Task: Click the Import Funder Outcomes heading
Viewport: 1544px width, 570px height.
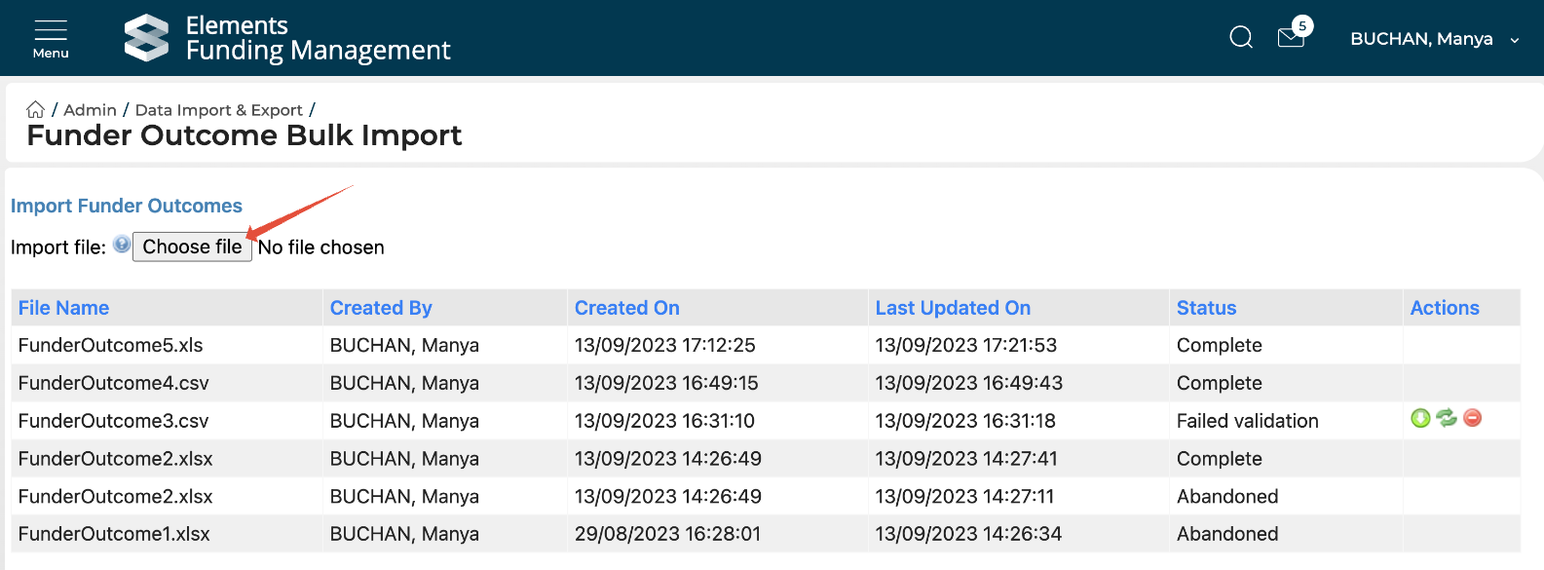Action: [x=127, y=206]
